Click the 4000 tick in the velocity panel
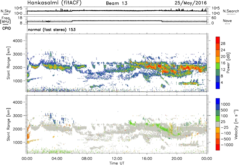 pyautogui.click(x=17, y=102)
